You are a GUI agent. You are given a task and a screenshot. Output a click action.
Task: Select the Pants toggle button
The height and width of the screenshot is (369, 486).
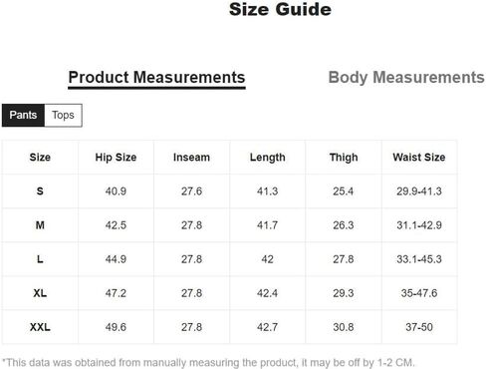(x=23, y=115)
